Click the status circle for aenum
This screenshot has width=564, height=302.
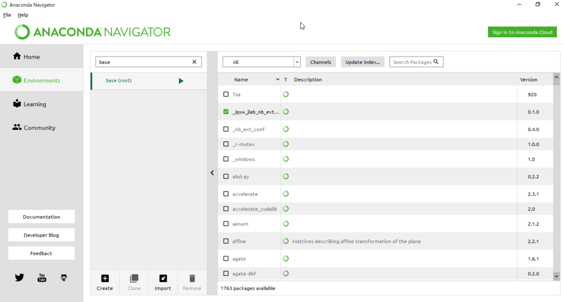coord(286,224)
